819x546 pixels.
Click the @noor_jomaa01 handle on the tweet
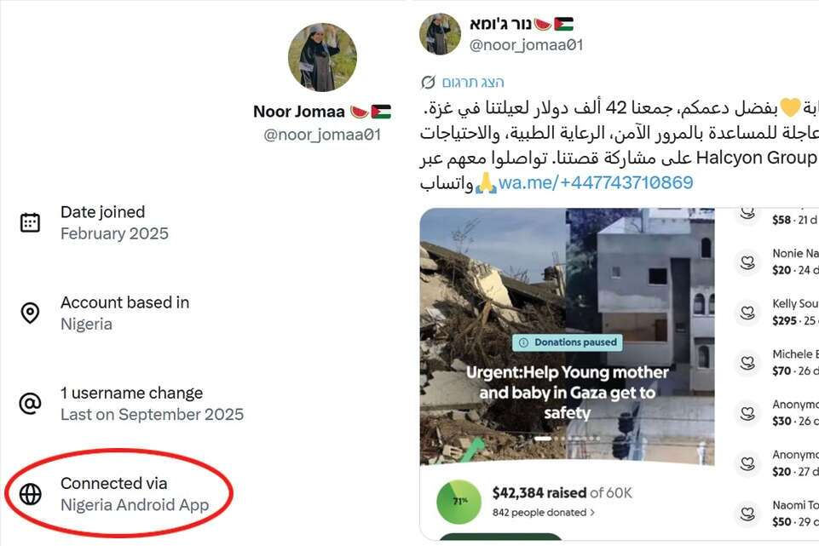tap(526, 45)
